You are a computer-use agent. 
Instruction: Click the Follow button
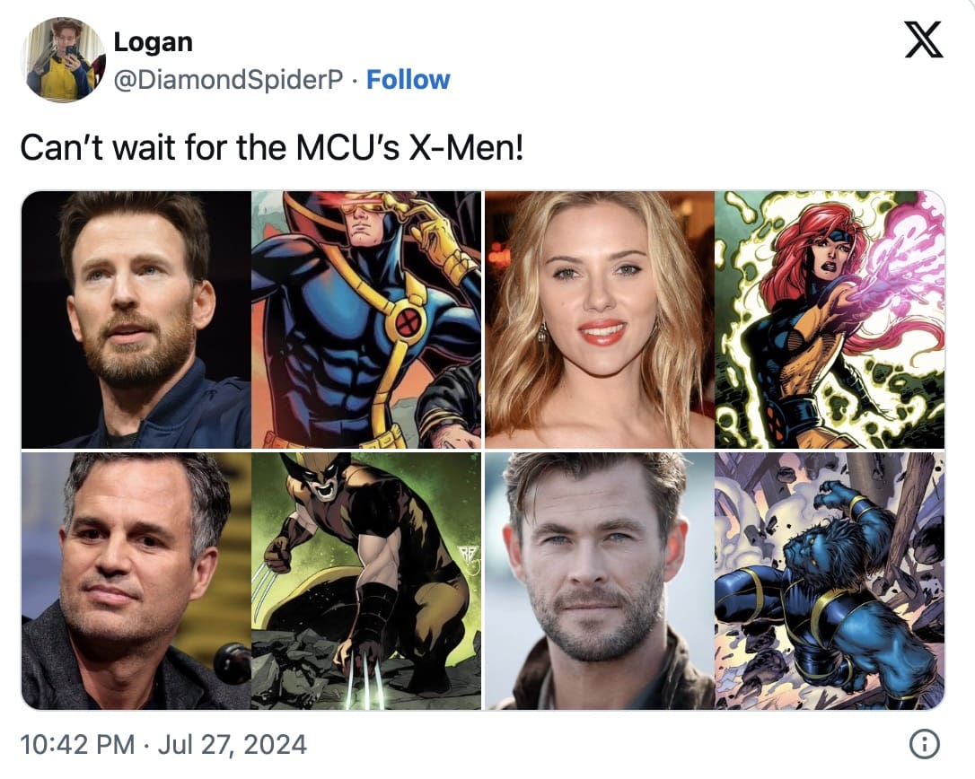coord(408,80)
